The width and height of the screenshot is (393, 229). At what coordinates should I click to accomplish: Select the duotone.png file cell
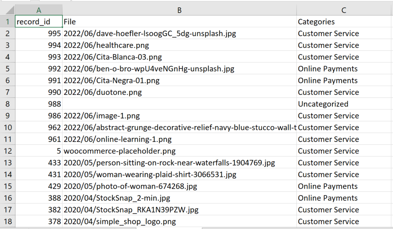(179, 92)
